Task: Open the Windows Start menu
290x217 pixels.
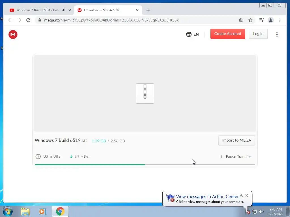Action: point(8,211)
